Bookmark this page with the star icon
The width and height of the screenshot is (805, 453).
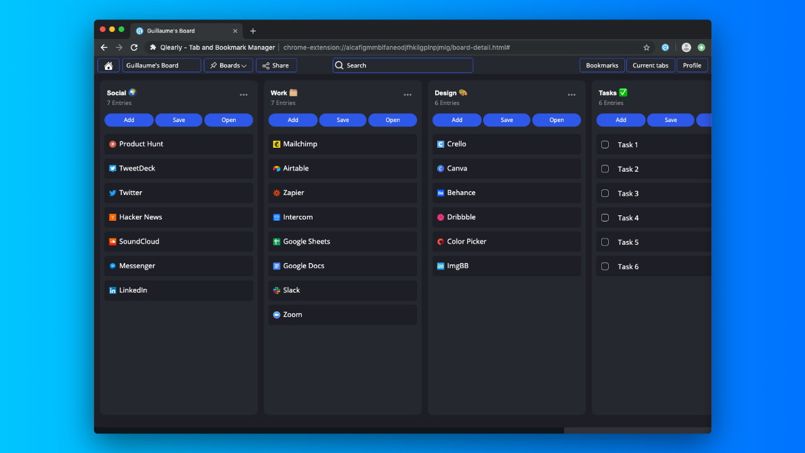647,47
